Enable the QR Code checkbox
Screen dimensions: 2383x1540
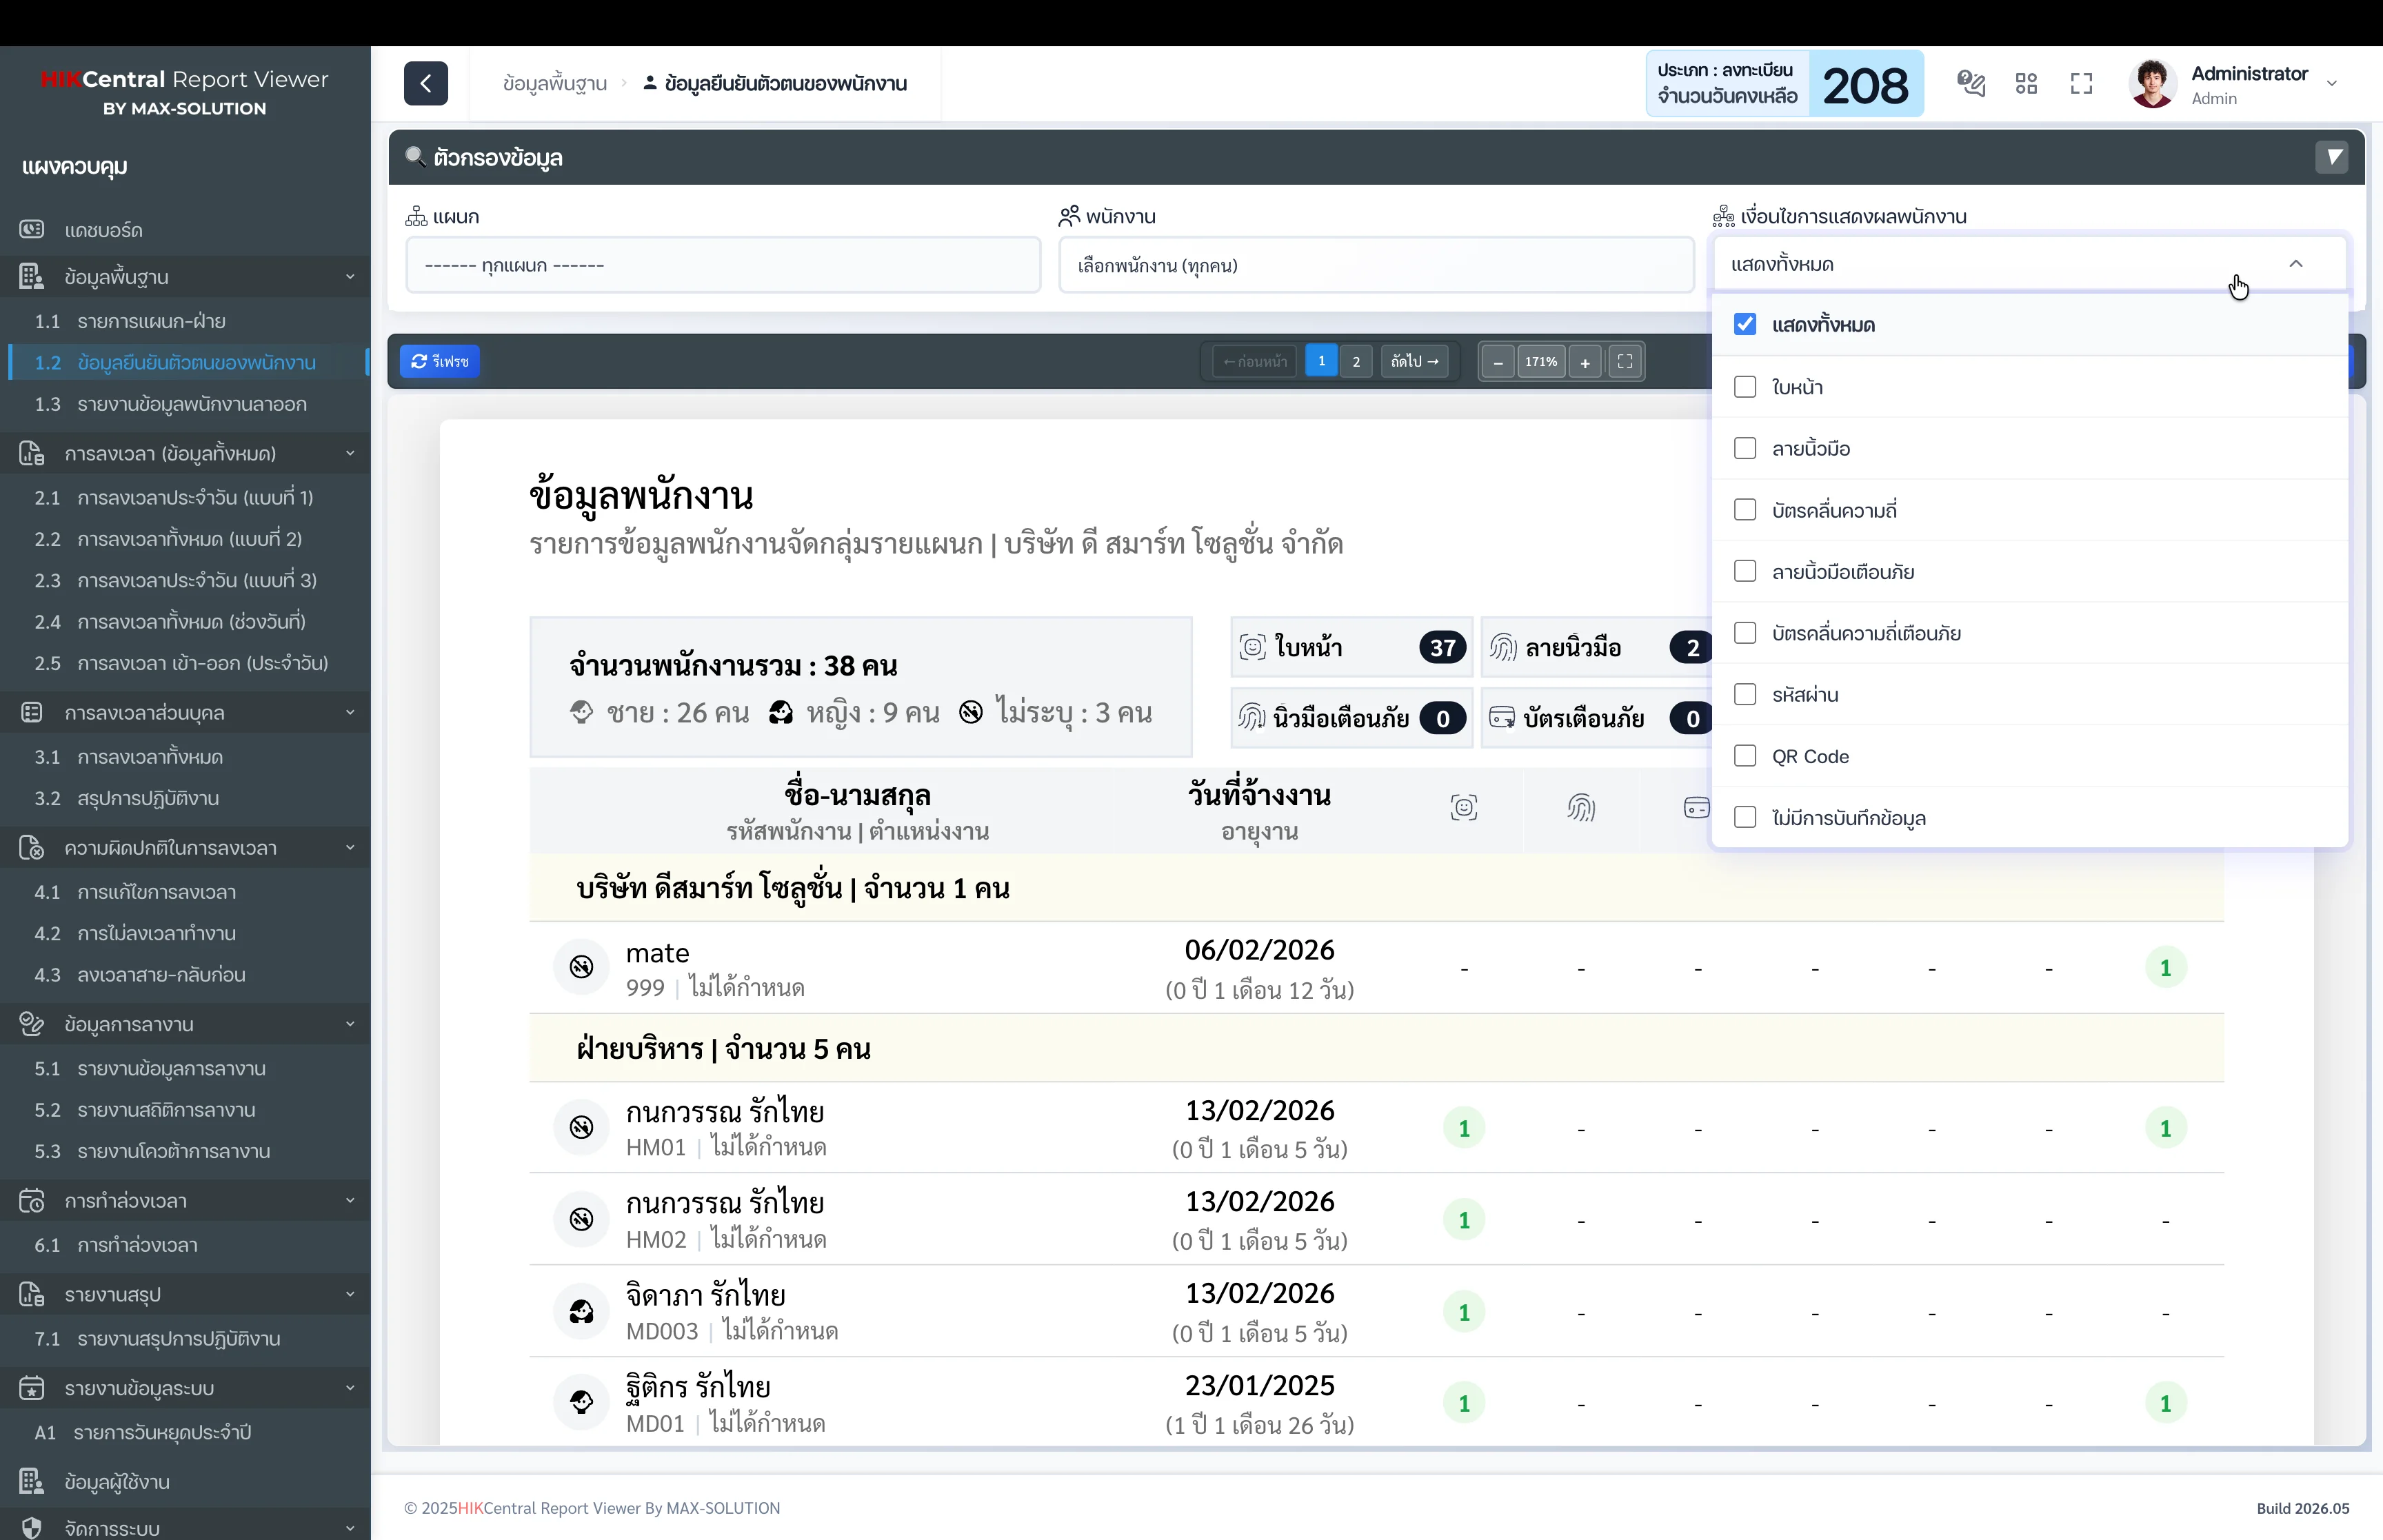pos(1745,756)
